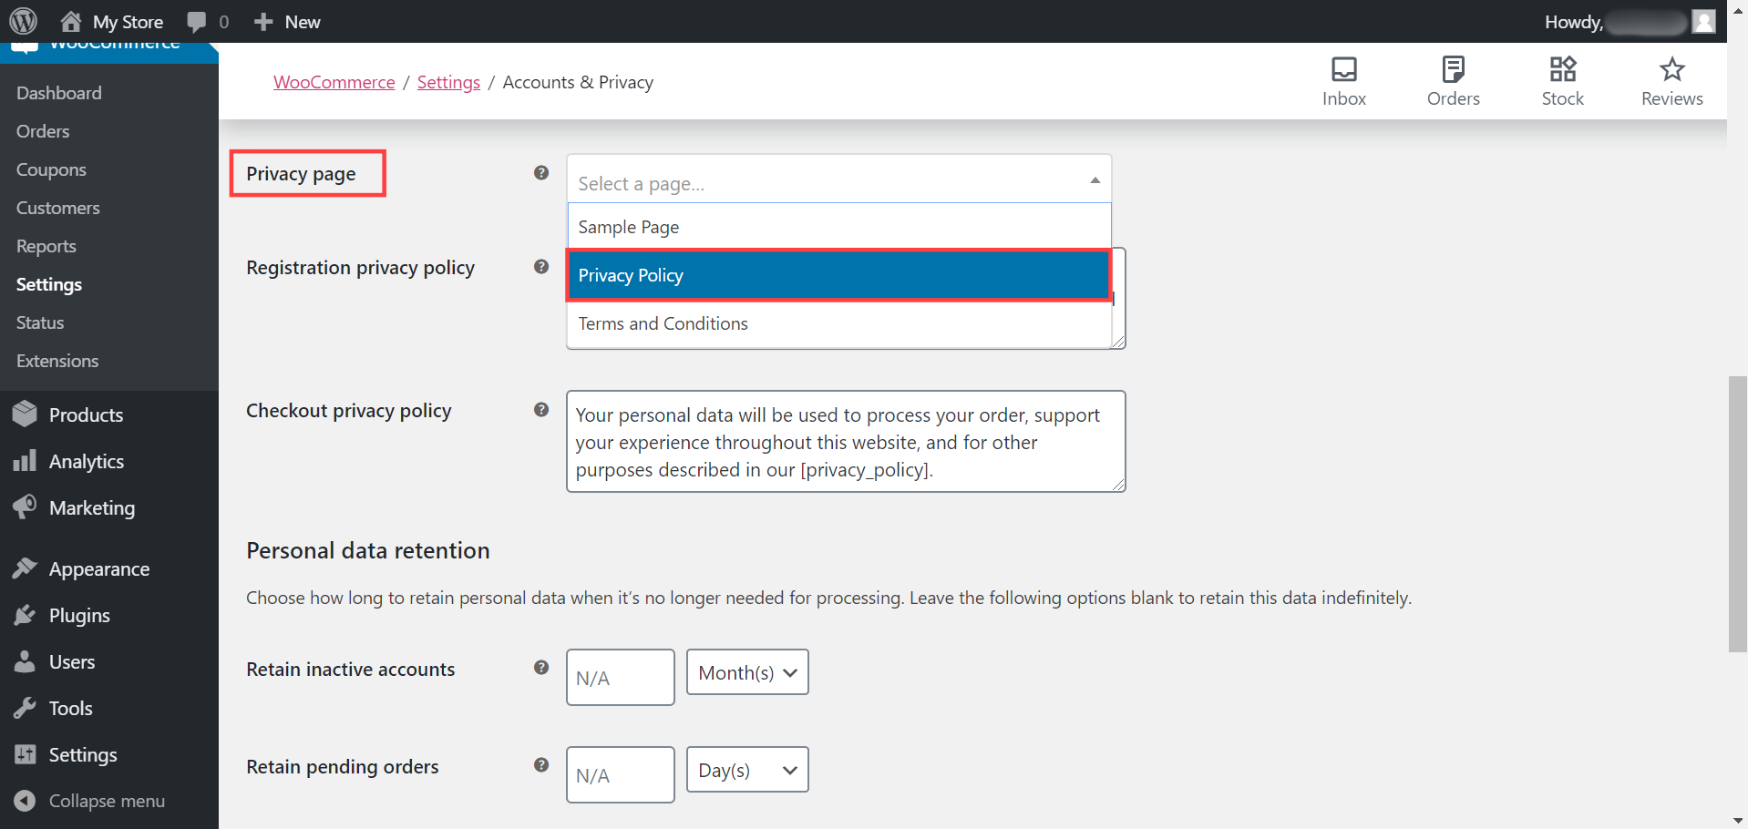Image resolution: width=1748 pixels, height=829 pixels.
Task: Click the Collapse menu arrow icon
Action: click(26, 801)
